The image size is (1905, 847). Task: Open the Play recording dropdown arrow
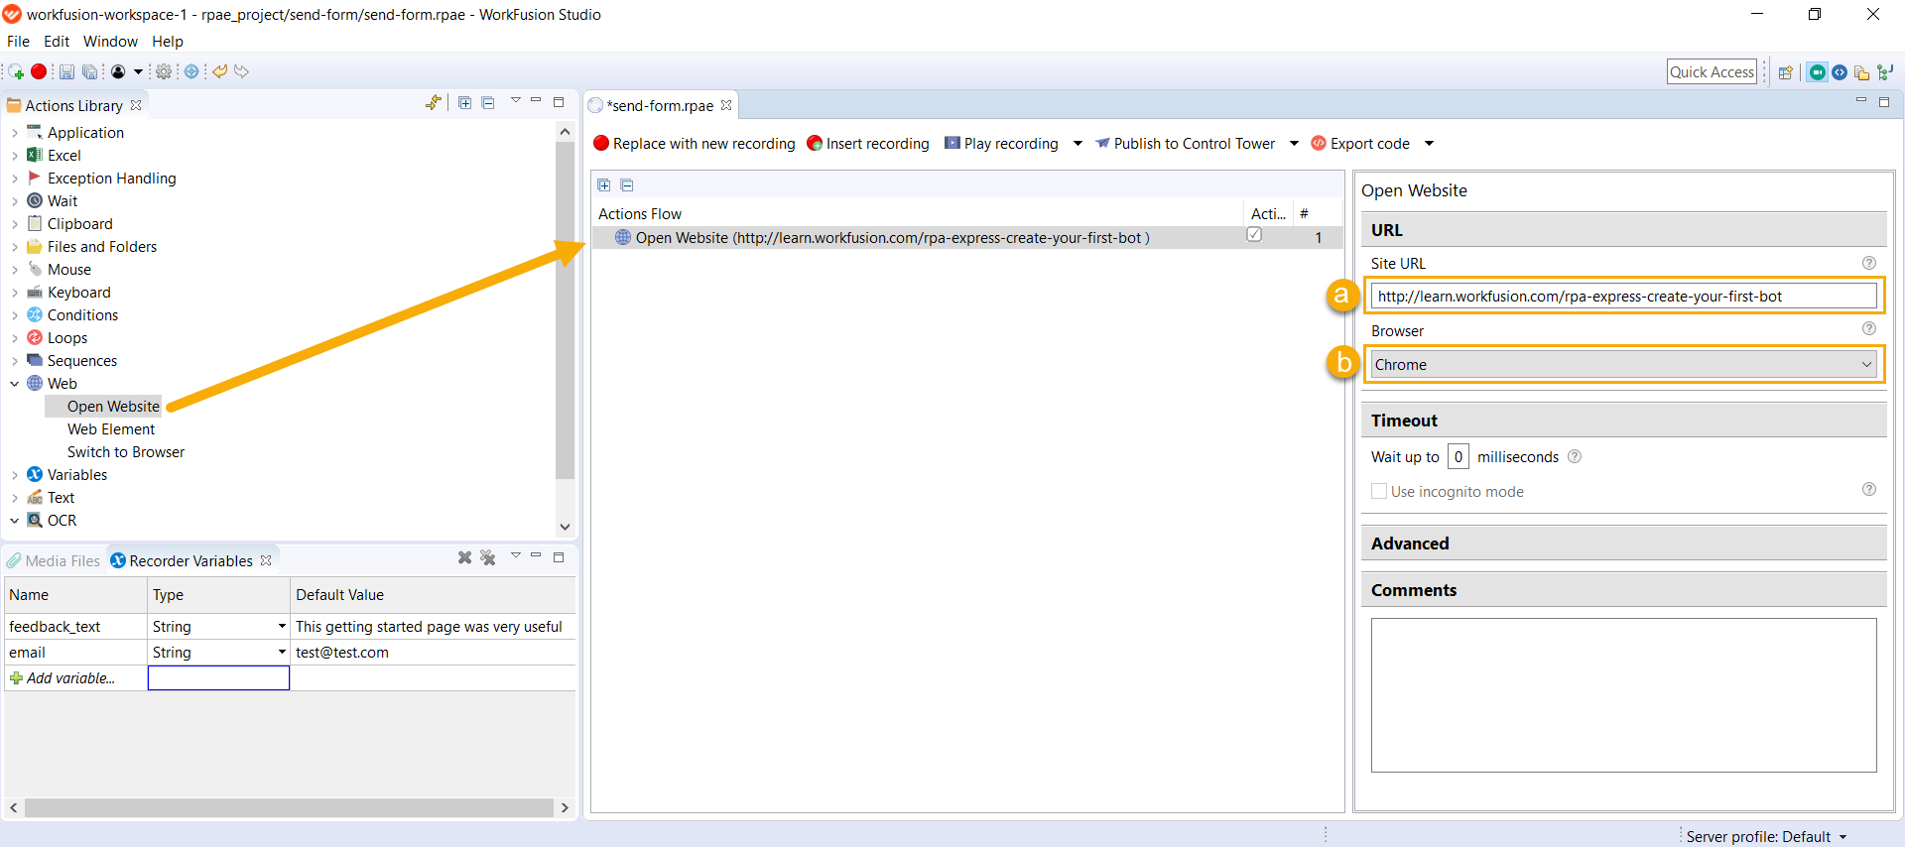[1078, 144]
